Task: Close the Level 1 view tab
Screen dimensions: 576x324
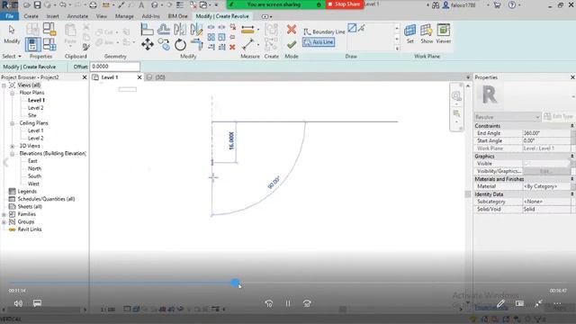Action: [139, 77]
